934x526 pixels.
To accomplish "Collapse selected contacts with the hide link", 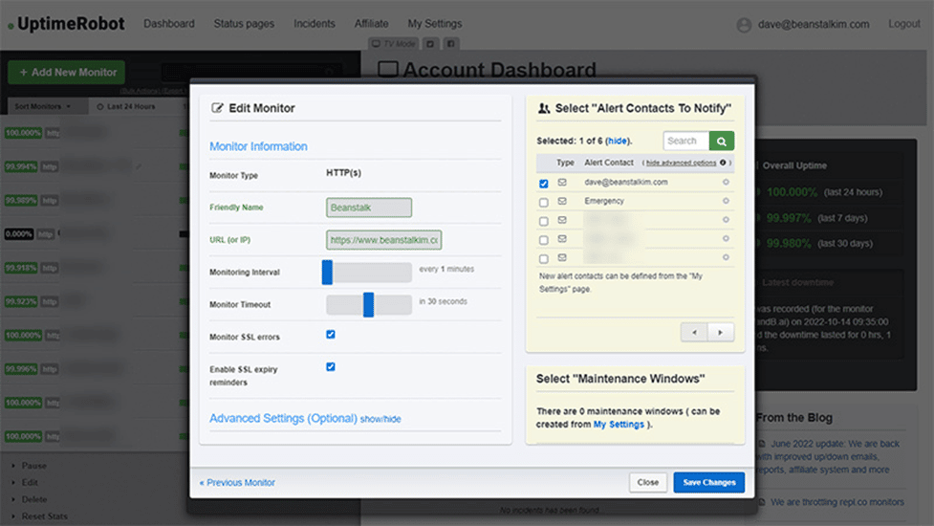I will pyautogui.click(x=618, y=142).
